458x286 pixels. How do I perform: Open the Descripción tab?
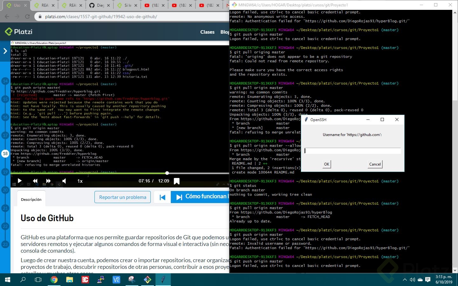point(31,199)
